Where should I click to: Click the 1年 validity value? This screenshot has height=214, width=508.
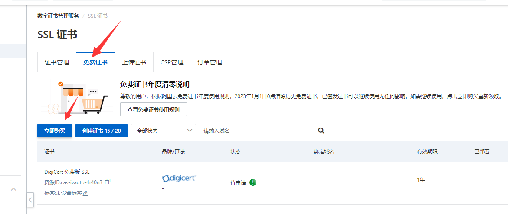click(x=421, y=180)
